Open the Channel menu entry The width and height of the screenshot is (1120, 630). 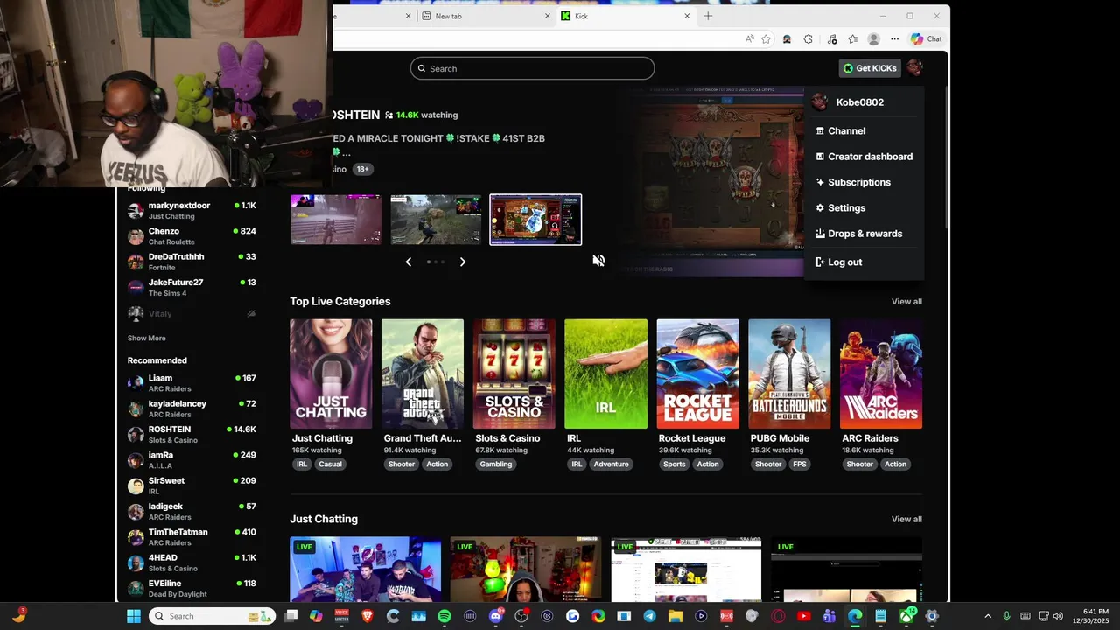click(x=864, y=130)
